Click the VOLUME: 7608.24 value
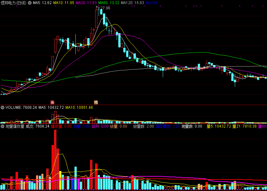This screenshot has width=267, height=191. pyautogui.click(x=21, y=108)
